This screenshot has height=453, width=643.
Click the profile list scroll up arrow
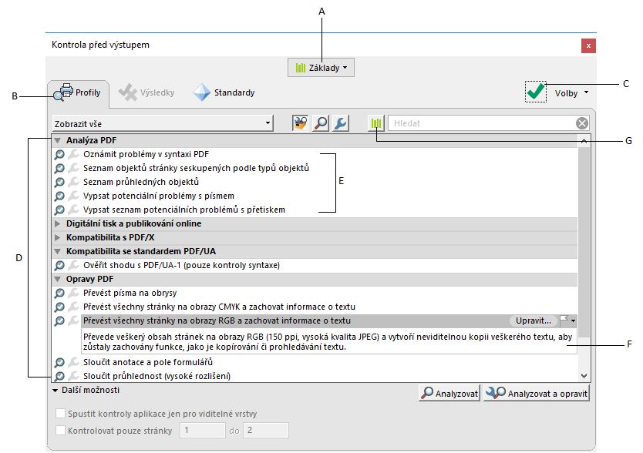(584, 141)
